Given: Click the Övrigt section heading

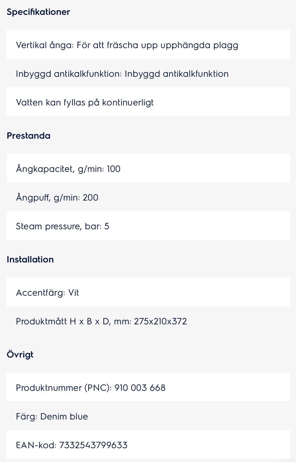Looking at the screenshot, I should pyautogui.click(x=20, y=355).
